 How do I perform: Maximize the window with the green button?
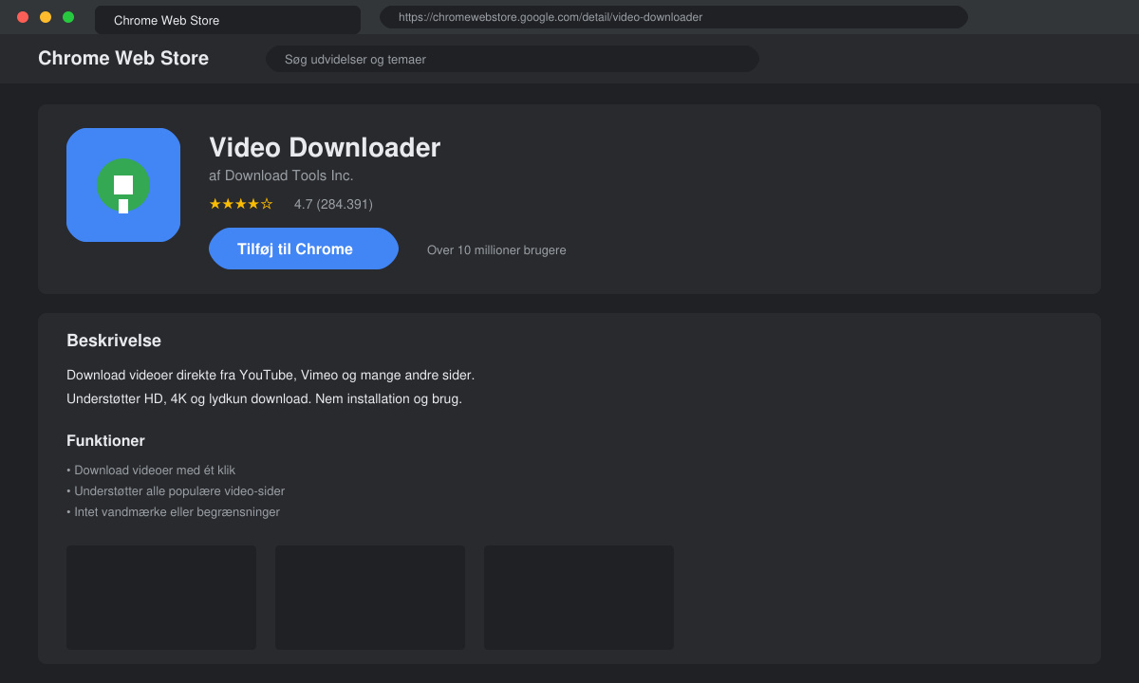[68, 17]
